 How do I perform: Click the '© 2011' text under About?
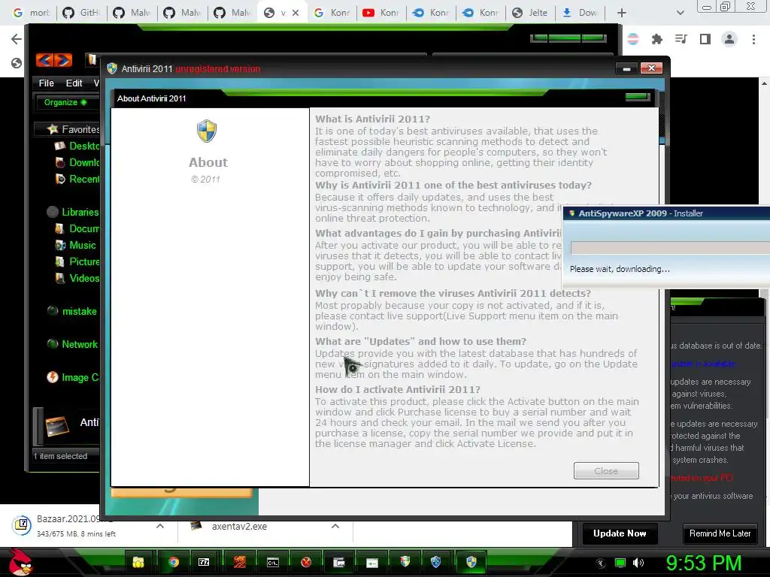(206, 180)
